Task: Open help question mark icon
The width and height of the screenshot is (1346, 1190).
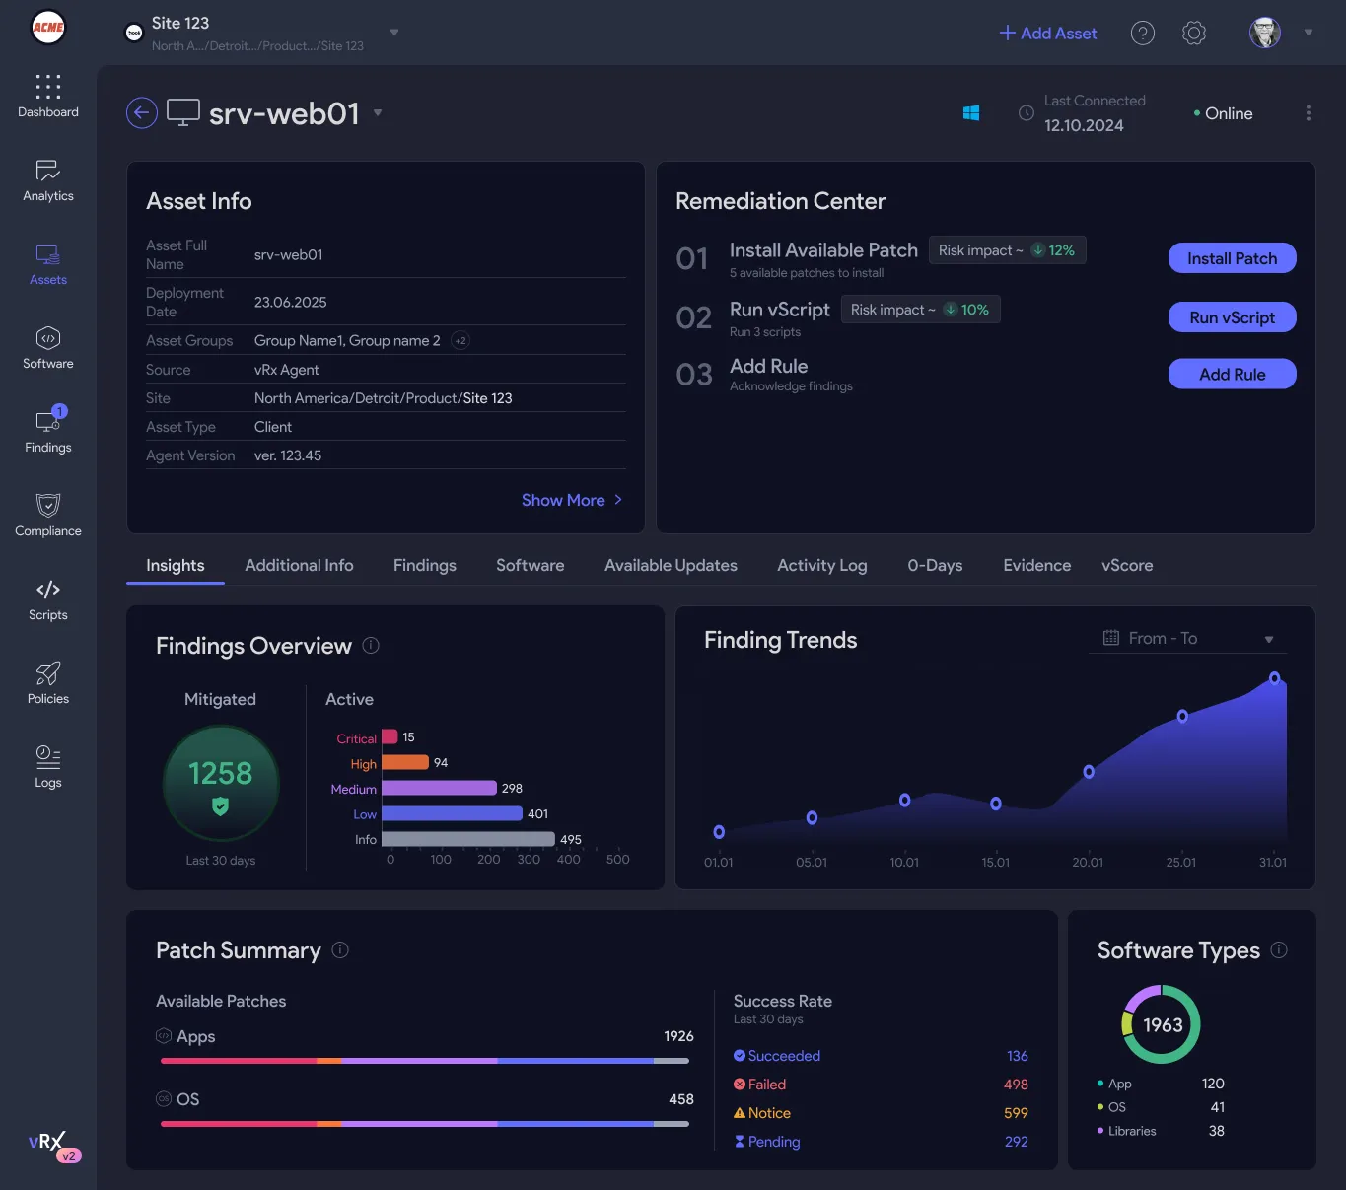Action: click(x=1143, y=34)
